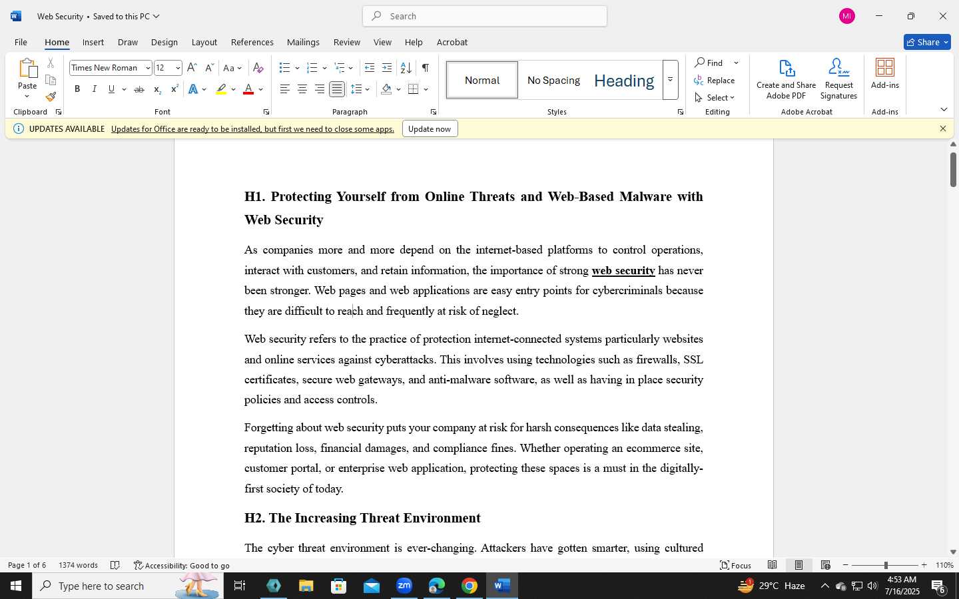
Task: Toggle Show/Hide paragraph marks icon
Action: (425, 68)
